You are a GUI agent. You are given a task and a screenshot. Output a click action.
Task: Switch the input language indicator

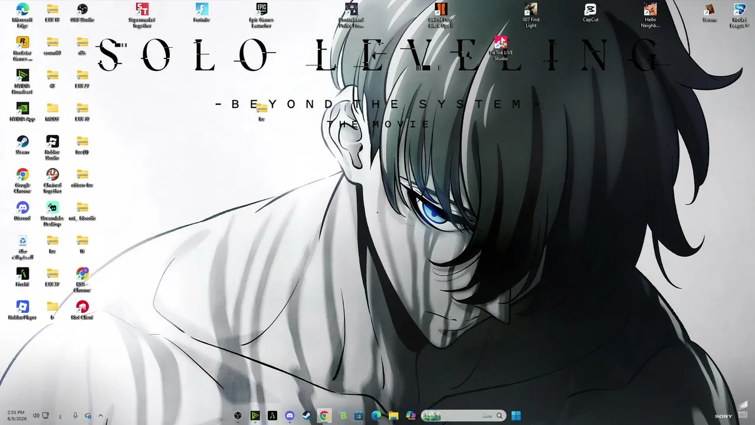tap(61, 416)
